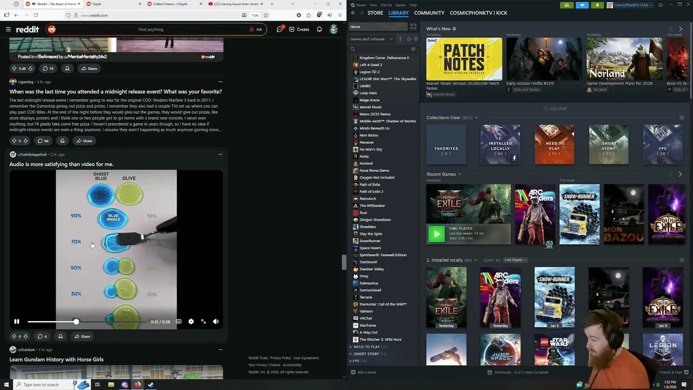Open Reddit chat messages icon

coord(279,29)
